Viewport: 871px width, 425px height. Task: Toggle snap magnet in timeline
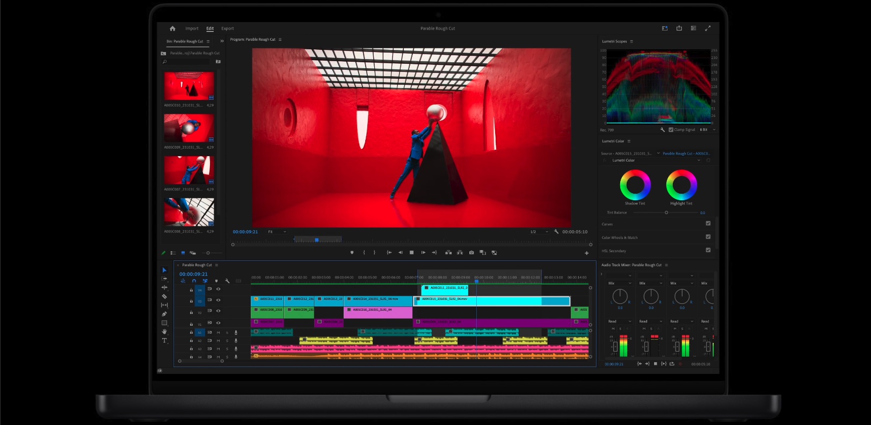[x=194, y=281]
